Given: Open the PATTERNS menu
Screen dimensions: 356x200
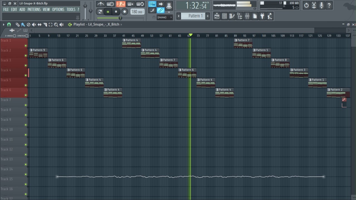Looking at the screenshot, I should point(34,9).
